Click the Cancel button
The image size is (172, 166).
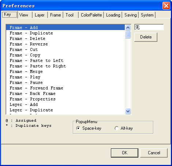point(154,153)
